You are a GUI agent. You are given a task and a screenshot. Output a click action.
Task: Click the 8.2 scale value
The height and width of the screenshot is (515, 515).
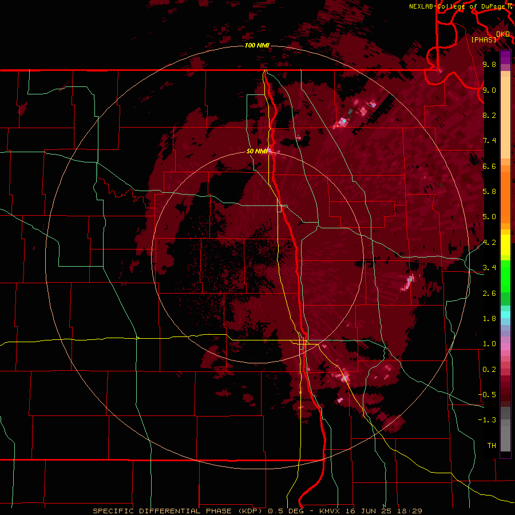[x=489, y=115]
